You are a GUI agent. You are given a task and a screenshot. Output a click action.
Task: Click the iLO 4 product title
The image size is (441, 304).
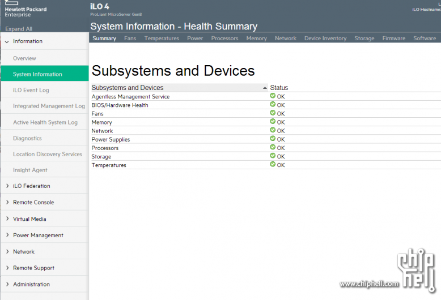coord(100,6)
